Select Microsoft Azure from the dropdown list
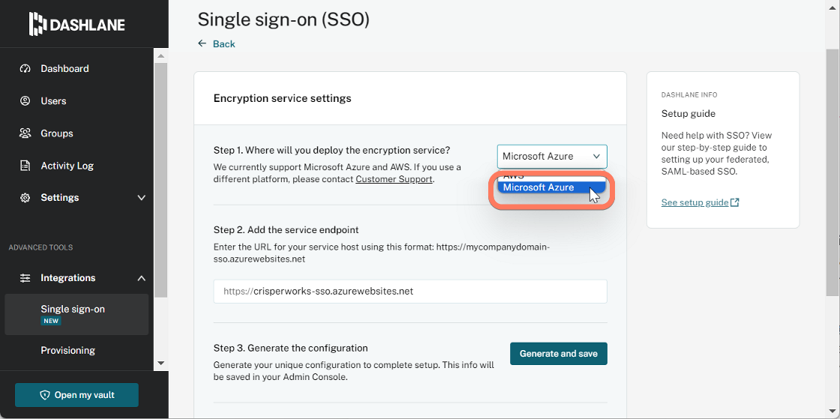The image size is (840, 419). (x=552, y=187)
